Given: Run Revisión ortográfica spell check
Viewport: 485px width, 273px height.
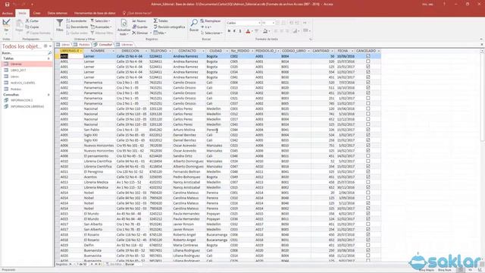Looking at the screenshot, I should [169, 27].
